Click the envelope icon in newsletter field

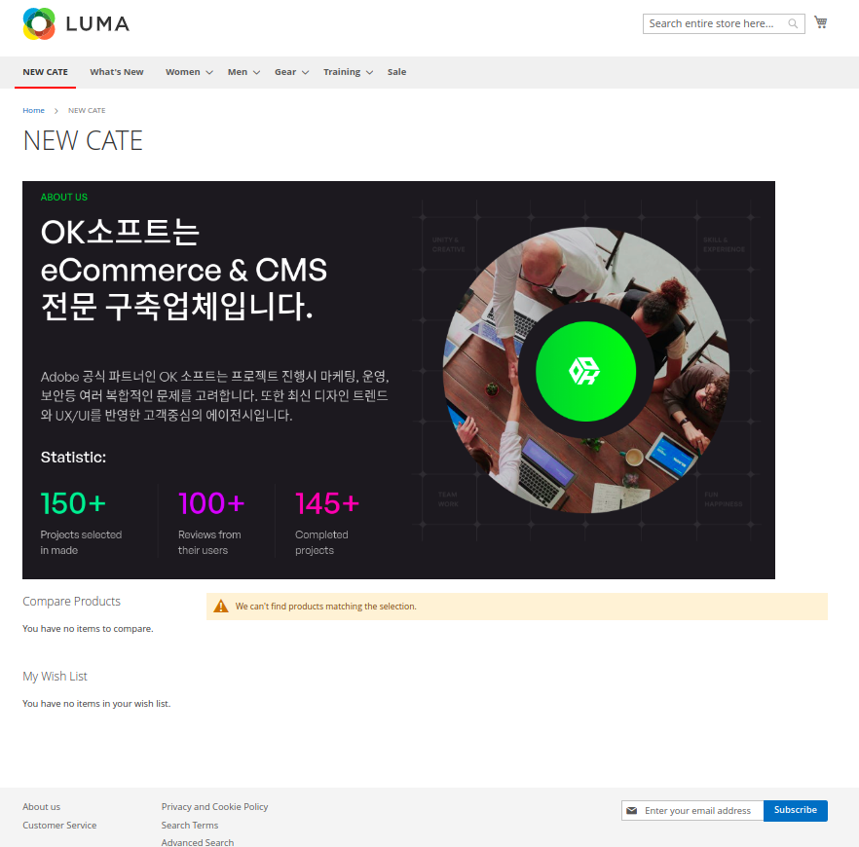[632, 810]
